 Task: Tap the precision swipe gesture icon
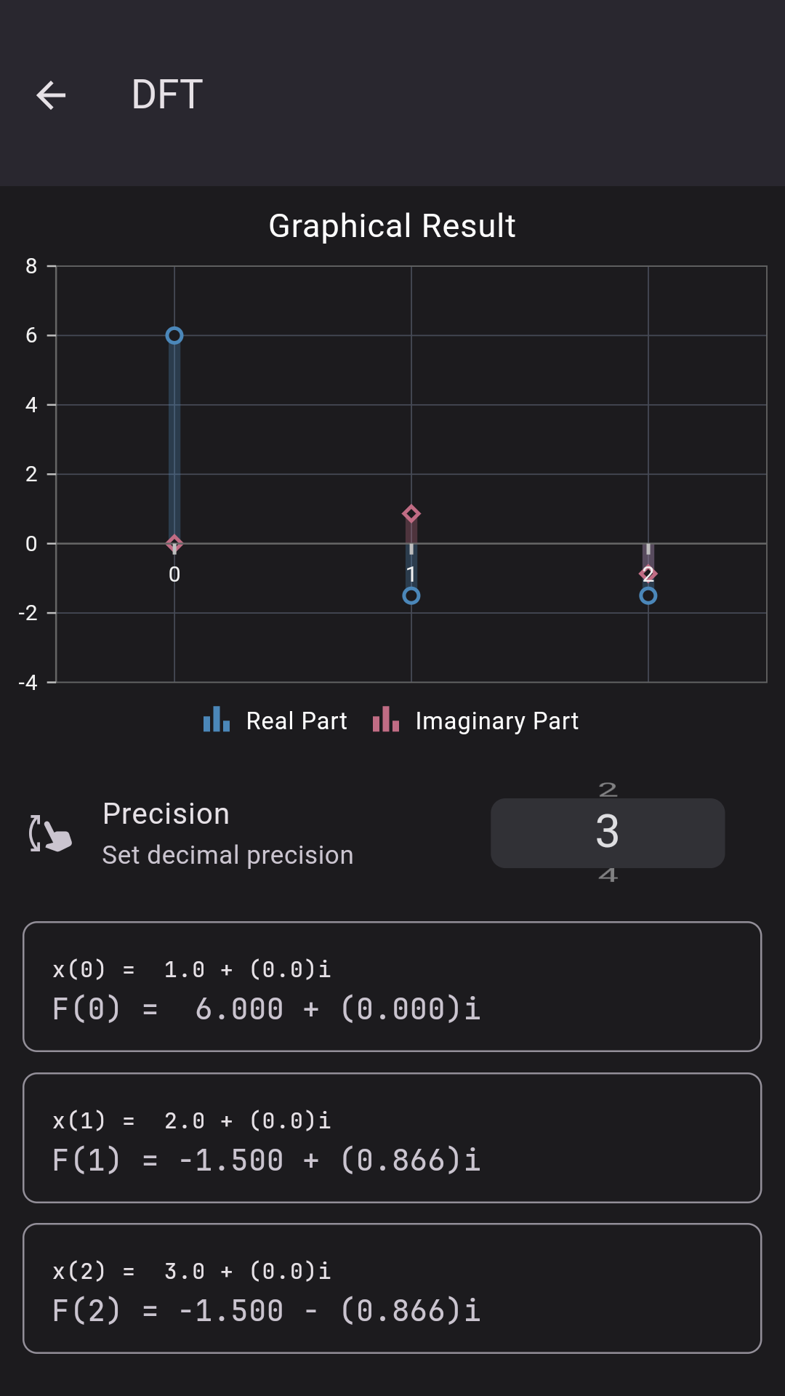pos(50,833)
